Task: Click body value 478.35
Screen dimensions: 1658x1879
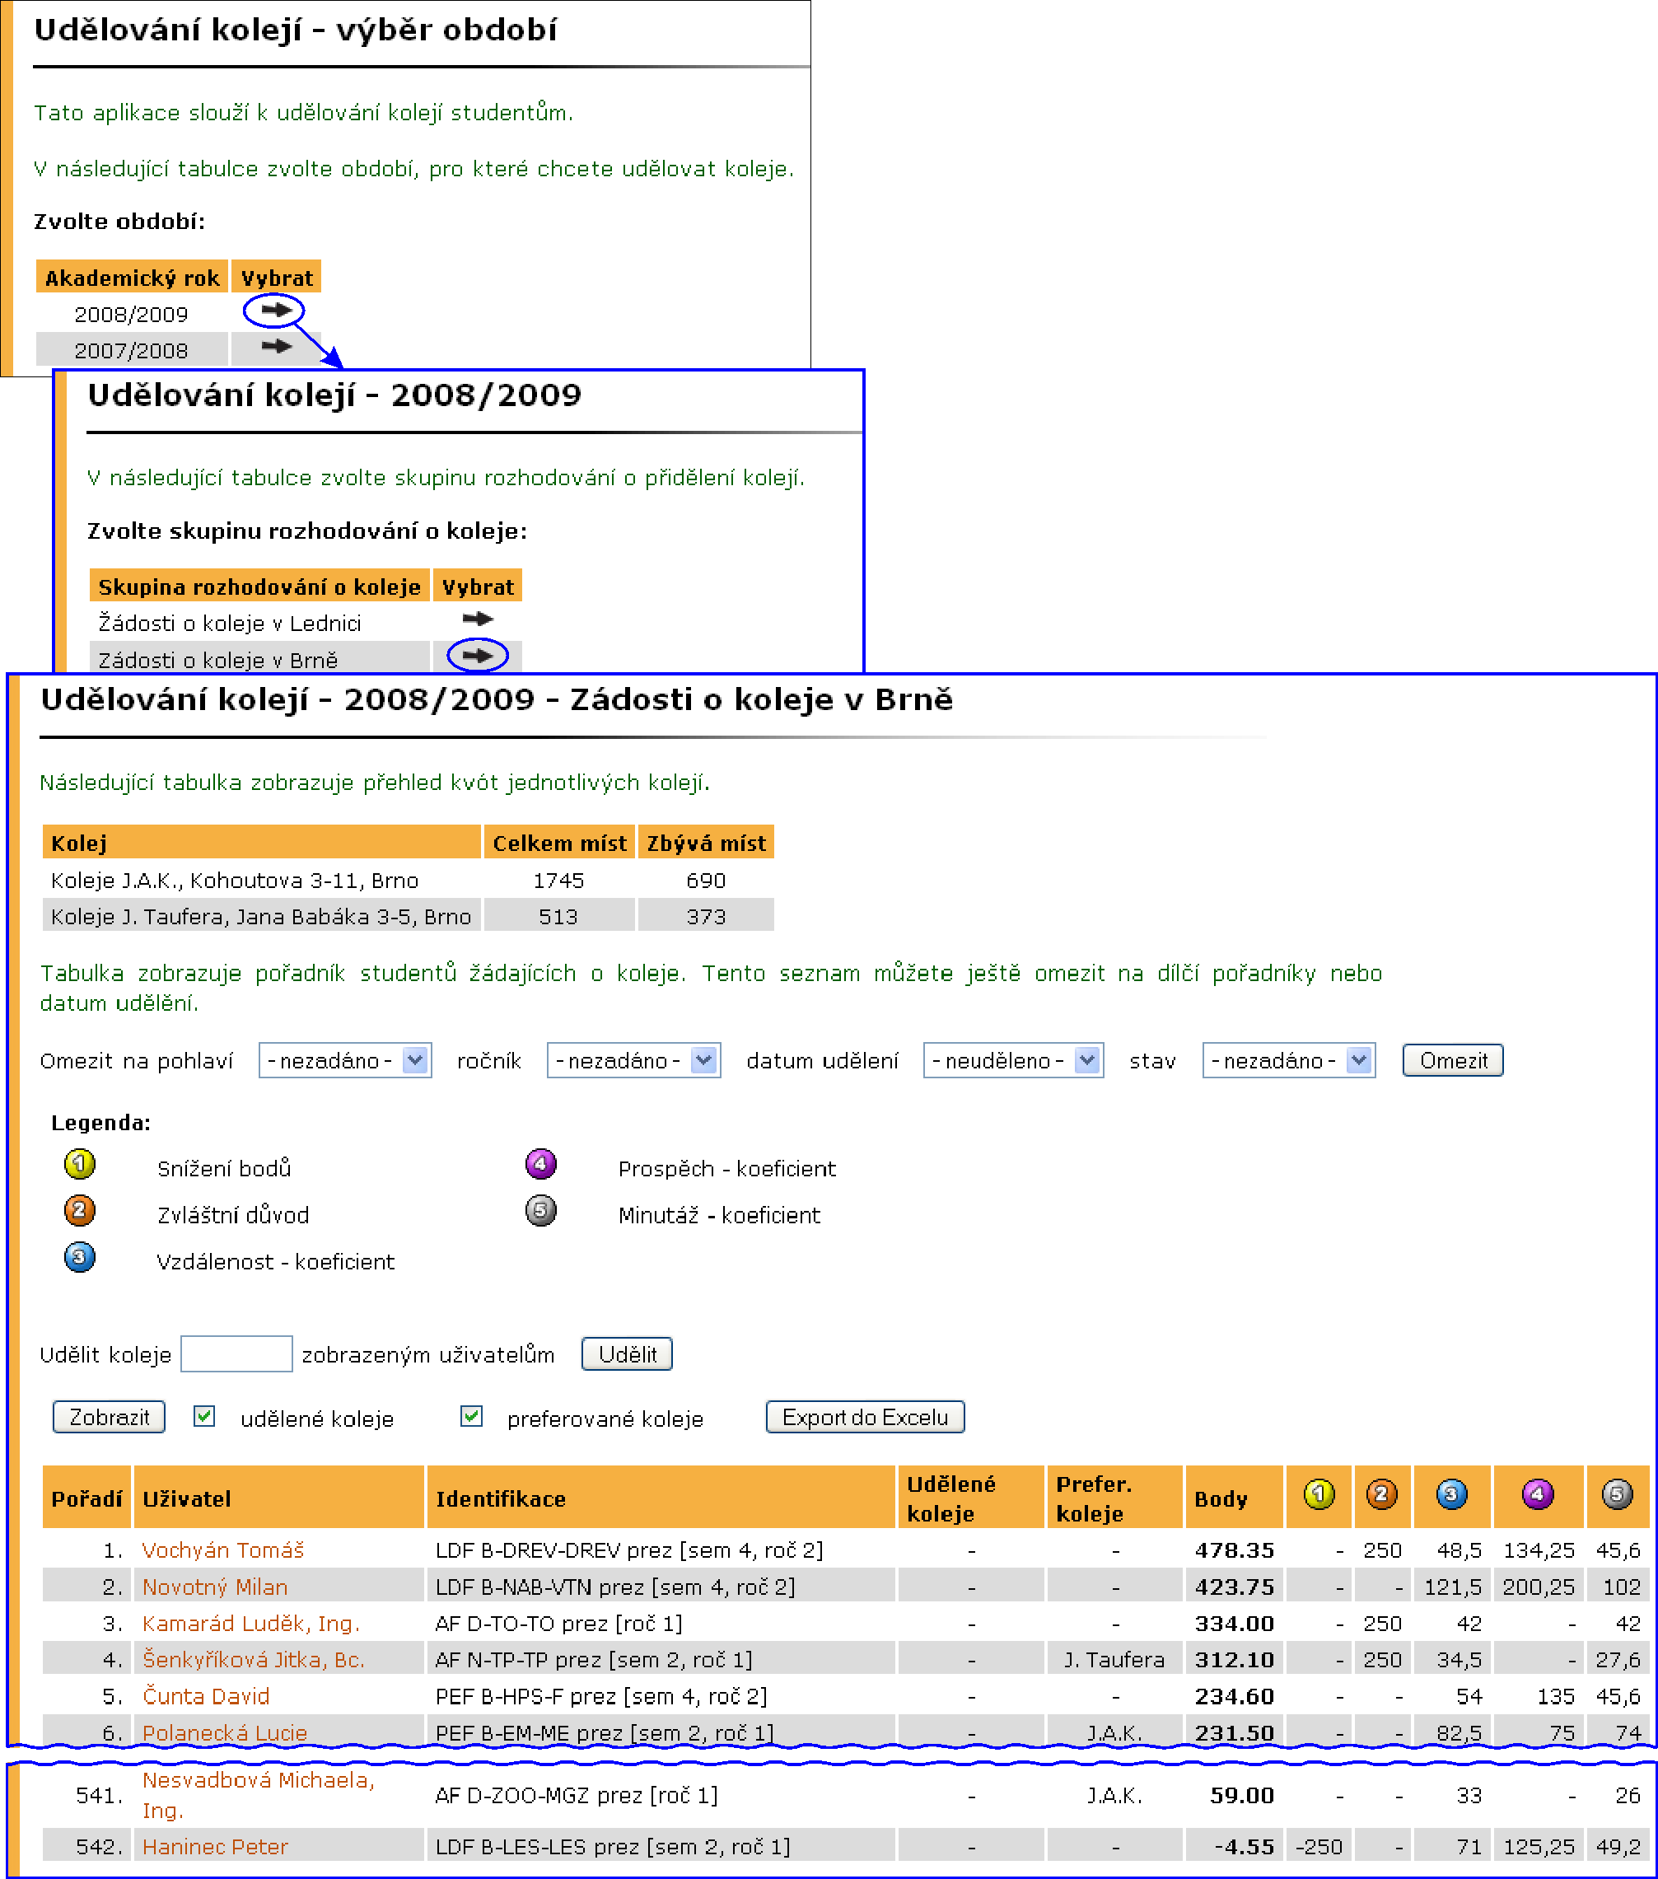Action: (1235, 1549)
